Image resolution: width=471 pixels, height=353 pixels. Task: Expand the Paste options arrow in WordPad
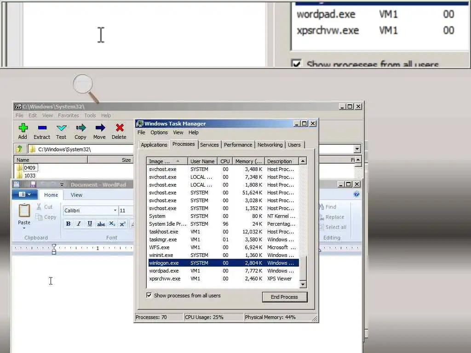click(24, 228)
